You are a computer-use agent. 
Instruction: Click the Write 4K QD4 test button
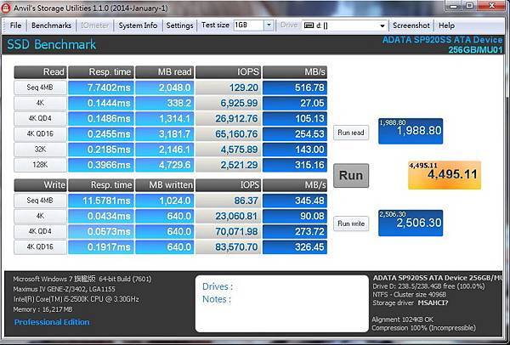click(x=40, y=231)
